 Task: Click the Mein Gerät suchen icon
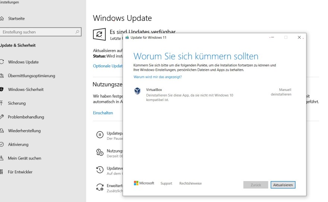(1, 158)
